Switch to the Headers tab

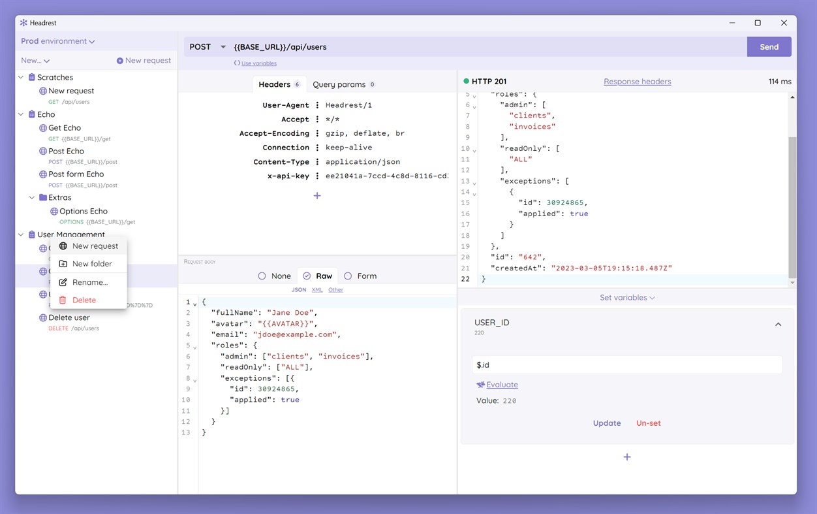279,84
